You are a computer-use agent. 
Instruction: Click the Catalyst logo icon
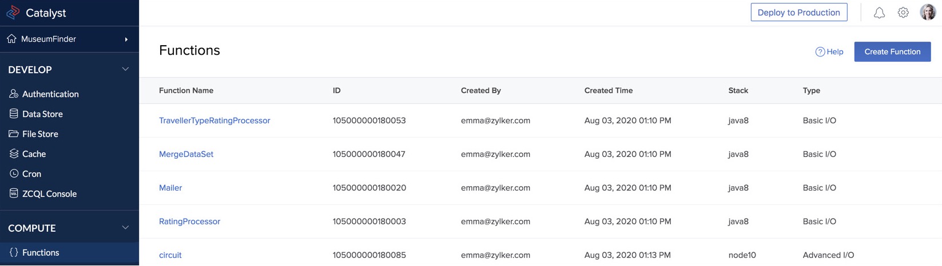13,13
